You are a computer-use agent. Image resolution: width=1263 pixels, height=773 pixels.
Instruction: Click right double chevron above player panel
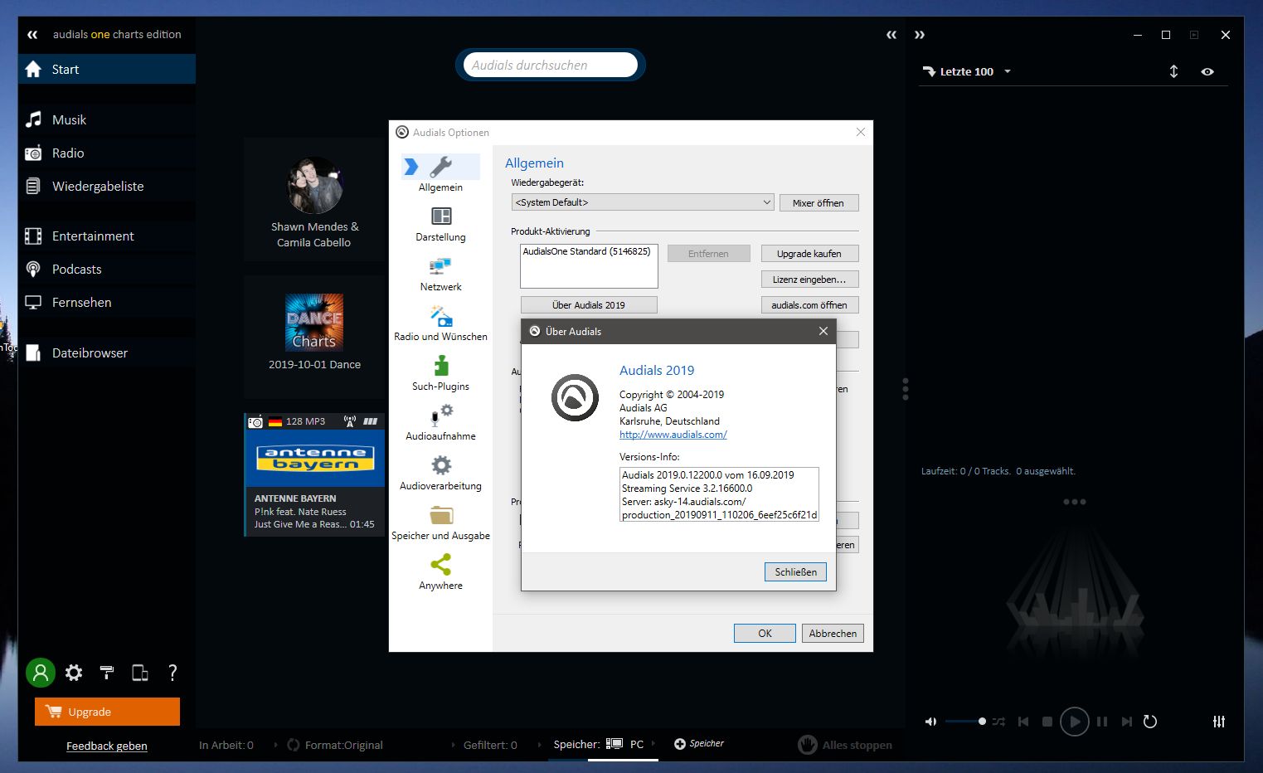[920, 35]
